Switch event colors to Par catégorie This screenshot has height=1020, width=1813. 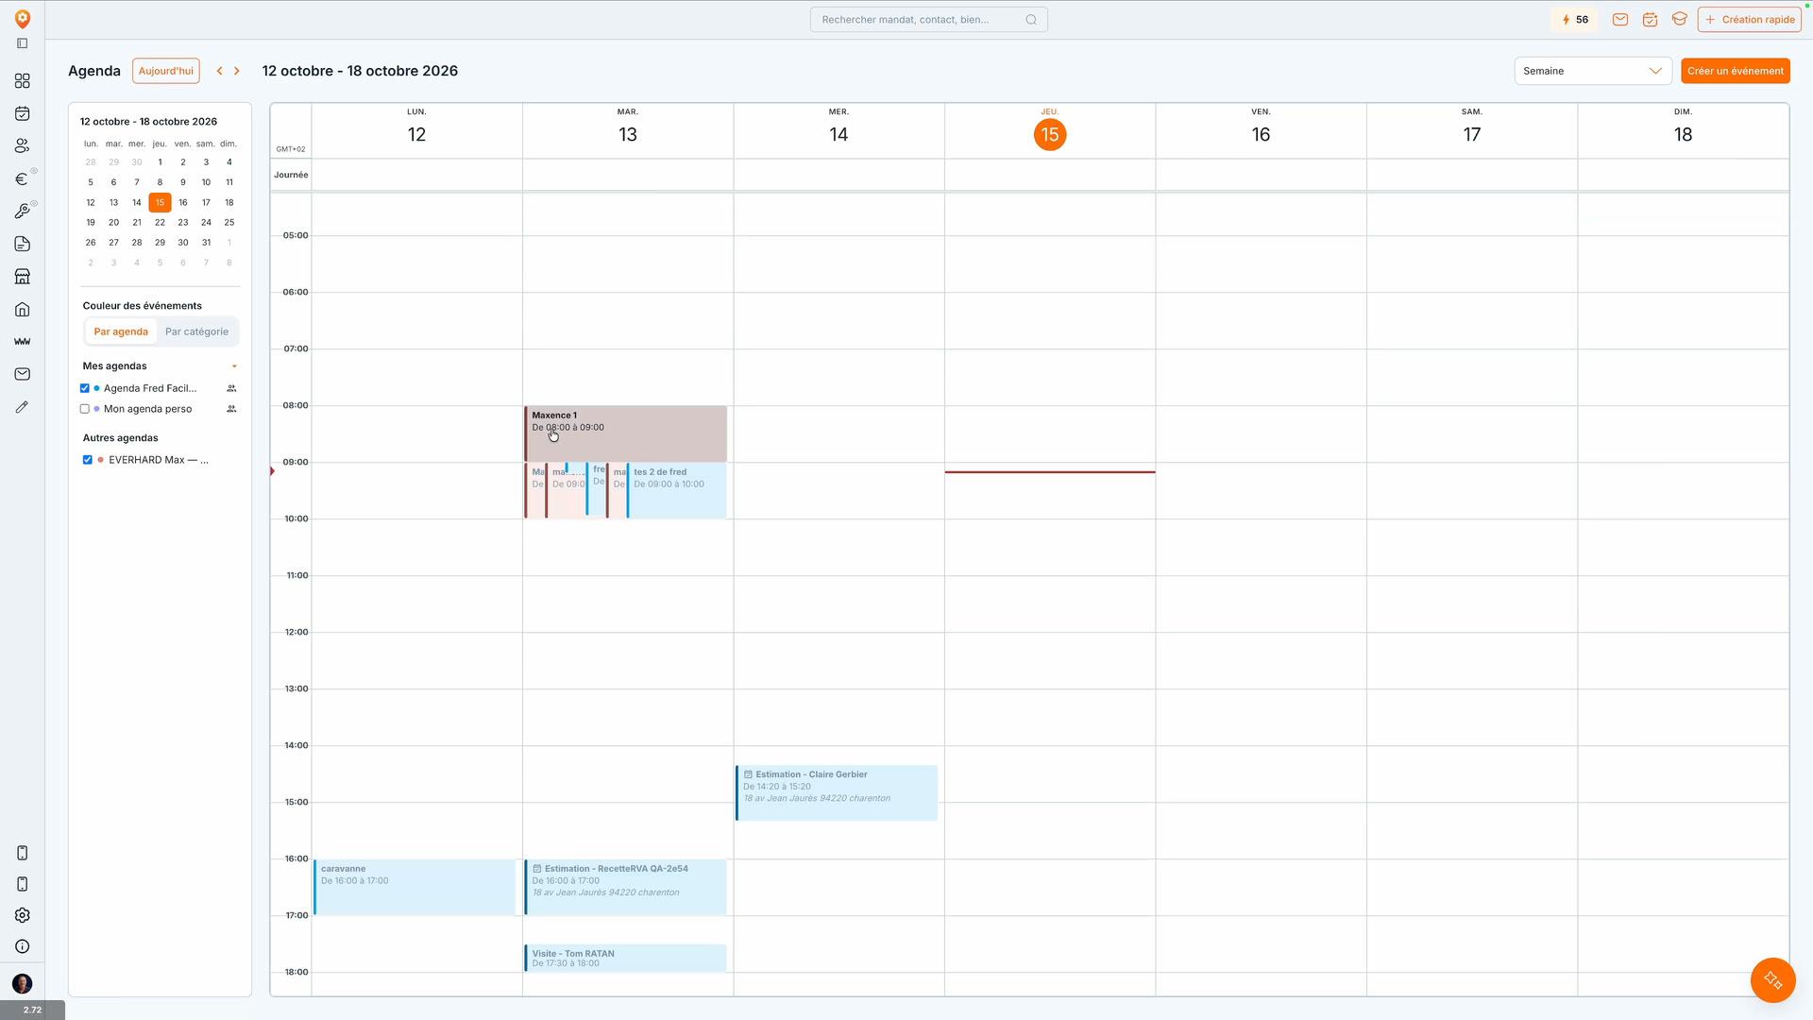click(196, 331)
